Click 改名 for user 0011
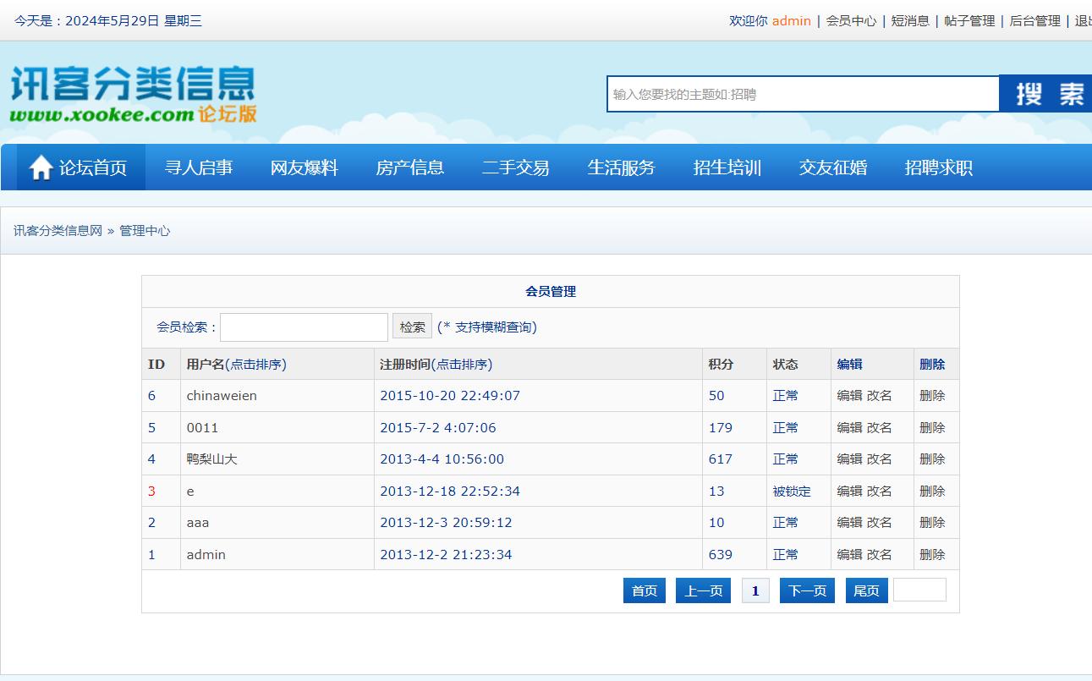Viewport: 1092px width, 681px height. pos(880,428)
